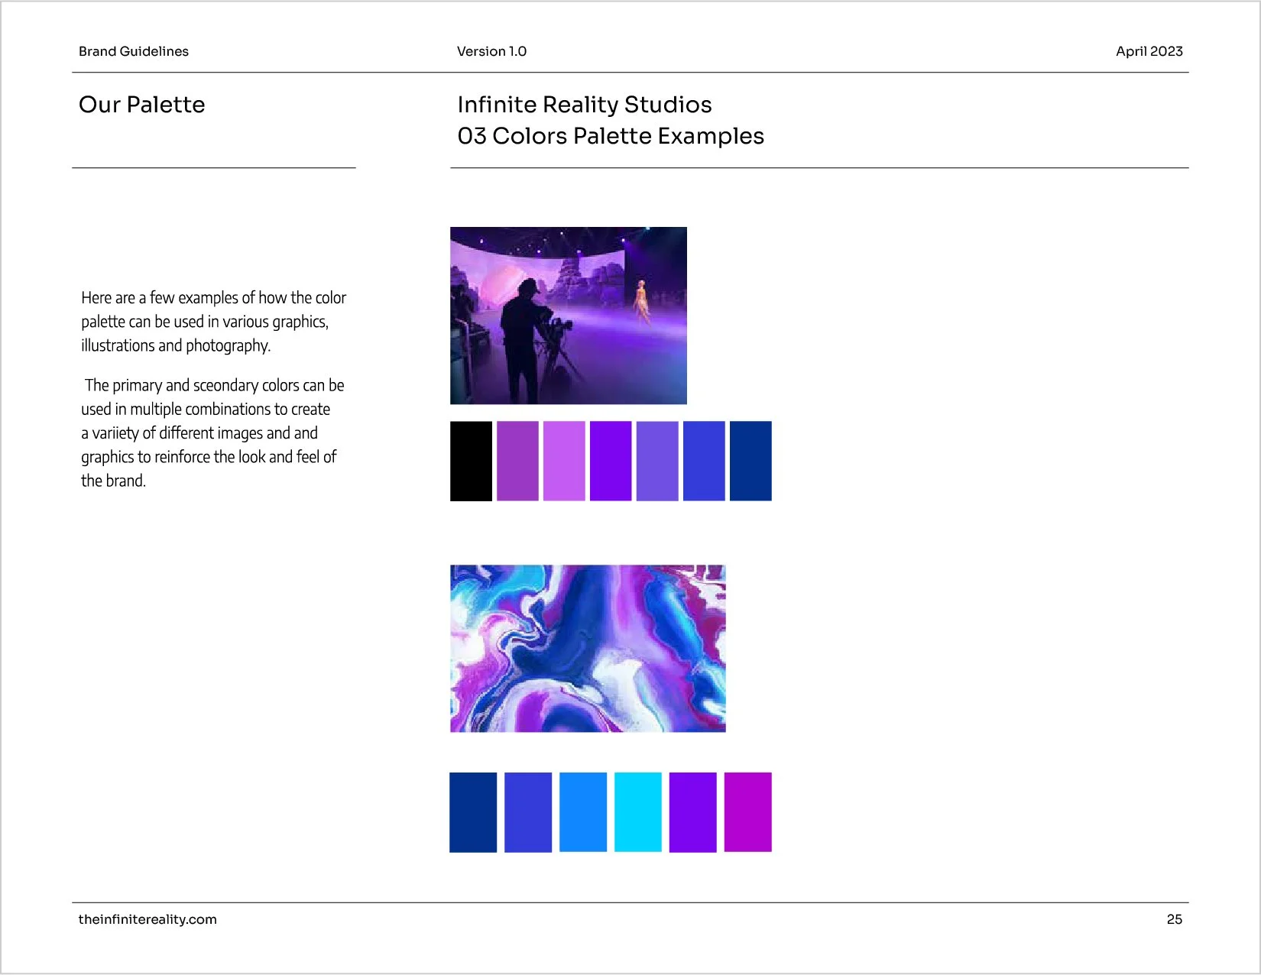Open the theinfinitereality.com link
This screenshot has width=1261, height=975.
[x=147, y=919]
